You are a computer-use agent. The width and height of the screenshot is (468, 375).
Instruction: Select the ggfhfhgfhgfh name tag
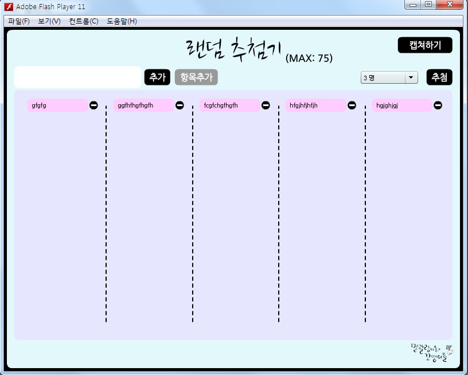click(143, 106)
